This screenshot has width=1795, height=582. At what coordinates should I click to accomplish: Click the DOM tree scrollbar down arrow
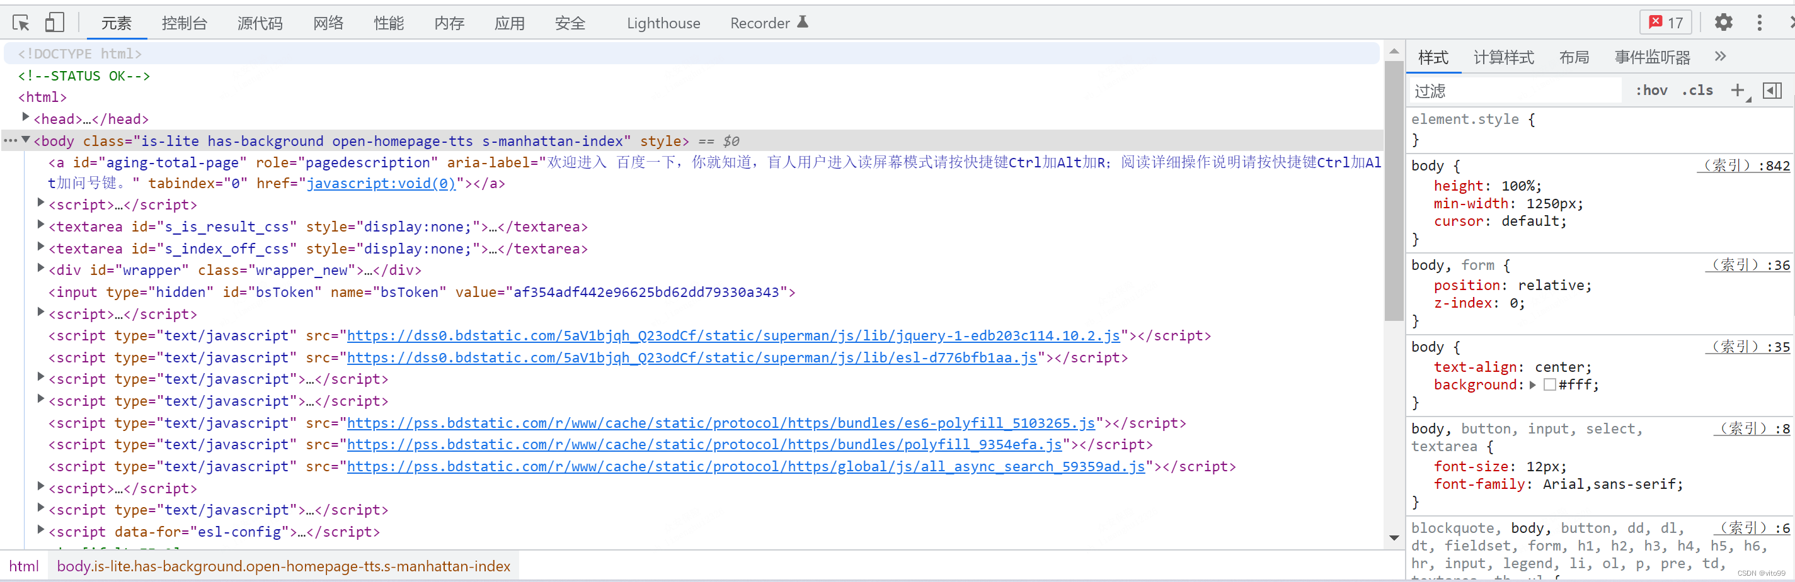(1394, 537)
